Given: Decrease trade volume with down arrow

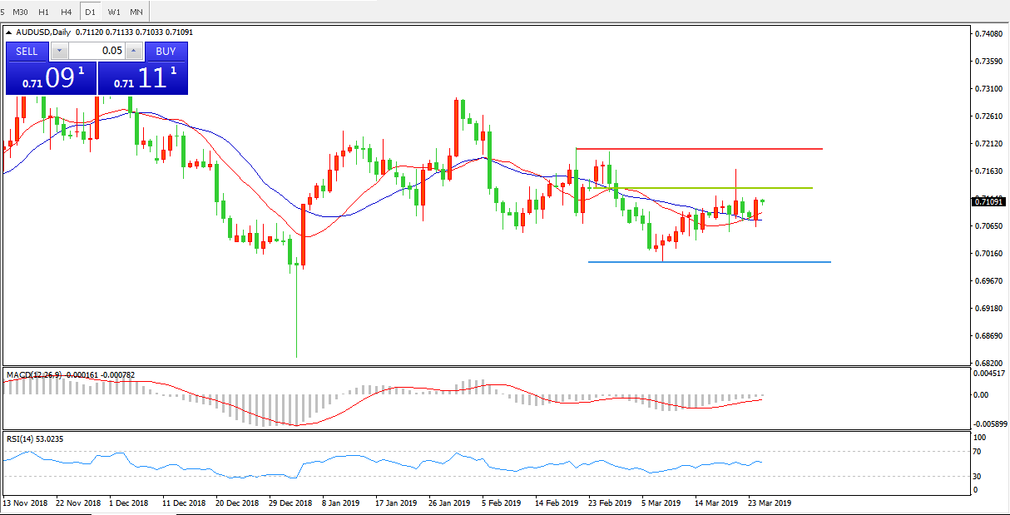Looking at the screenshot, I should tap(59, 51).
